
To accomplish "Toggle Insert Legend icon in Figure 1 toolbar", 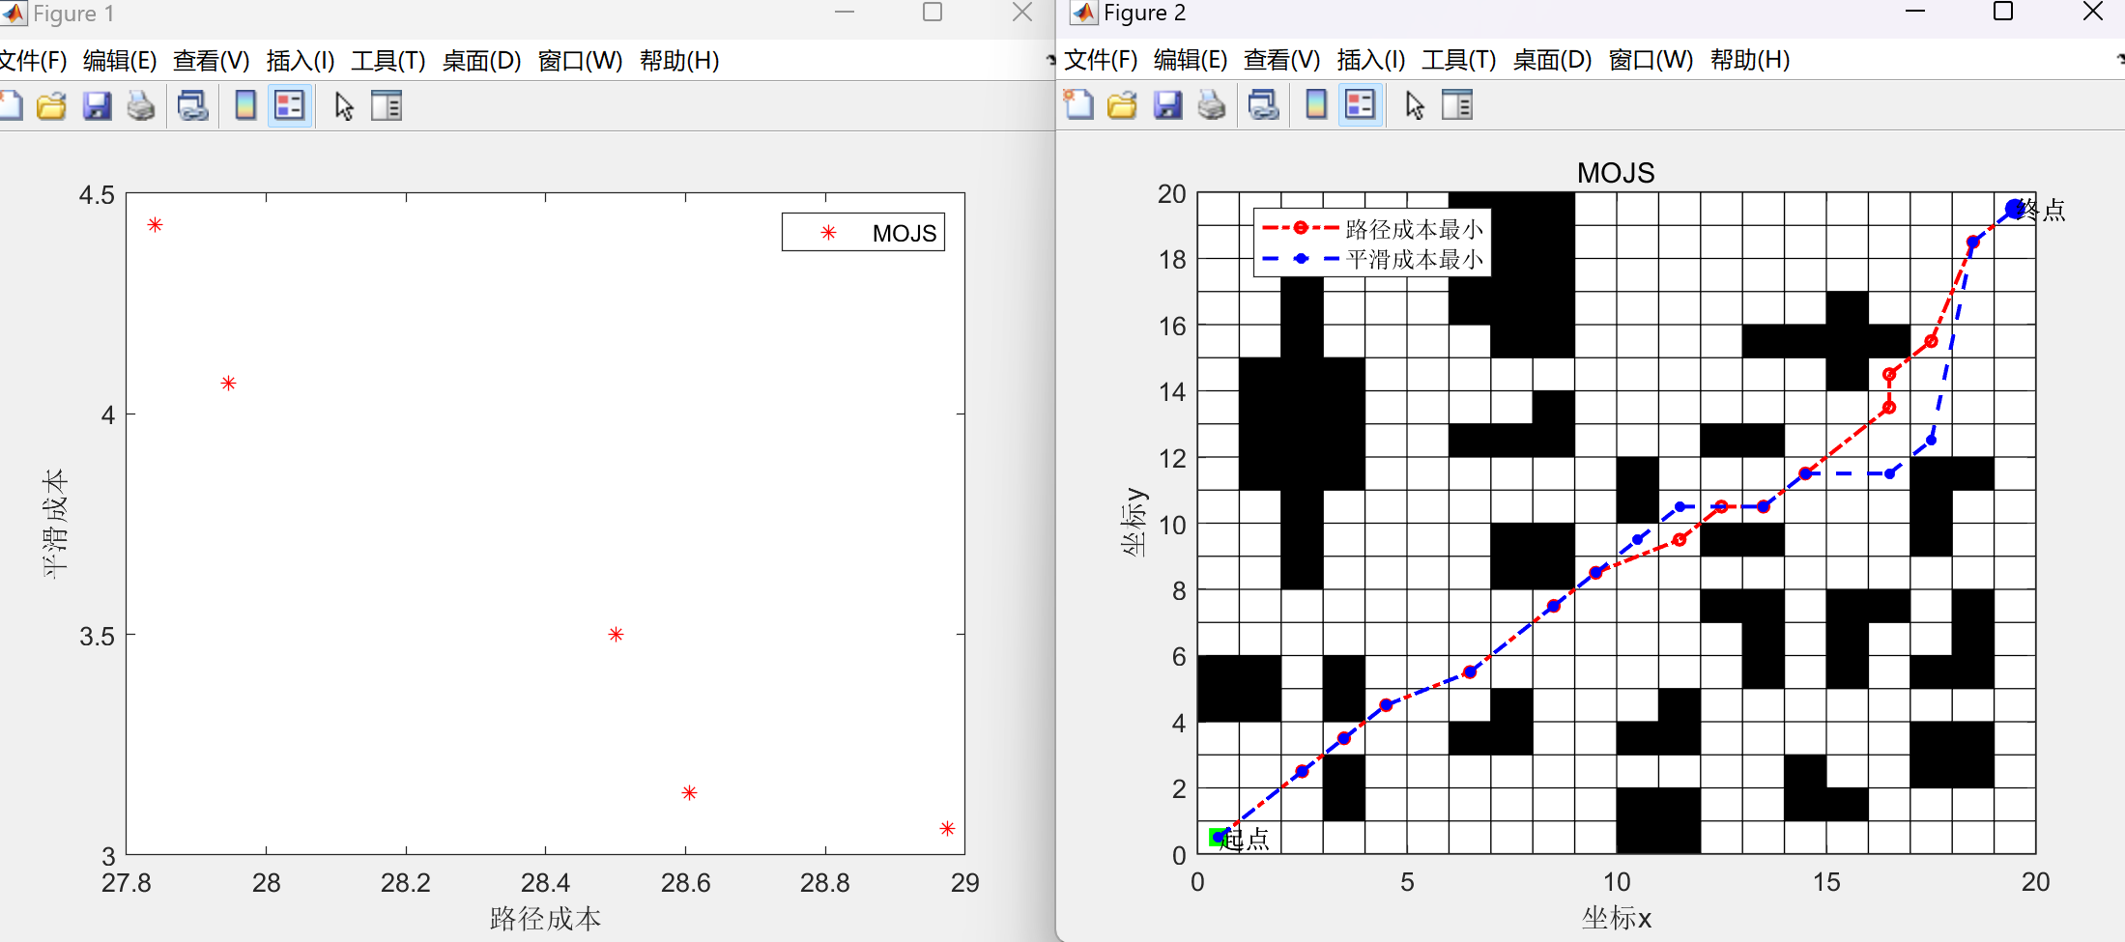I will click(x=290, y=105).
